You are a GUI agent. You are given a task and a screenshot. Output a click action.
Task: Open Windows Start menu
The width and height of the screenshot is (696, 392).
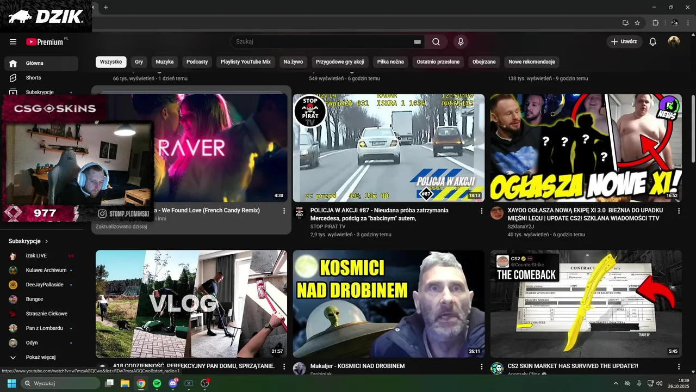click(11, 383)
